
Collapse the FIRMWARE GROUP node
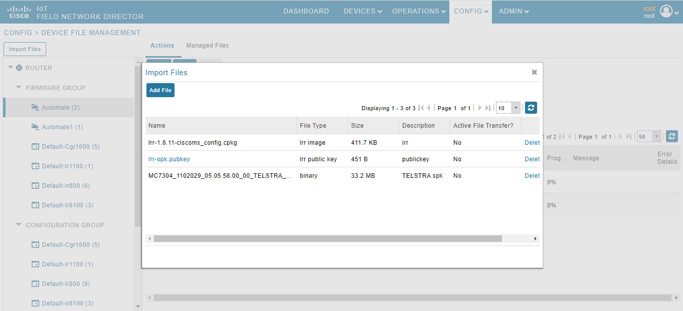19,88
